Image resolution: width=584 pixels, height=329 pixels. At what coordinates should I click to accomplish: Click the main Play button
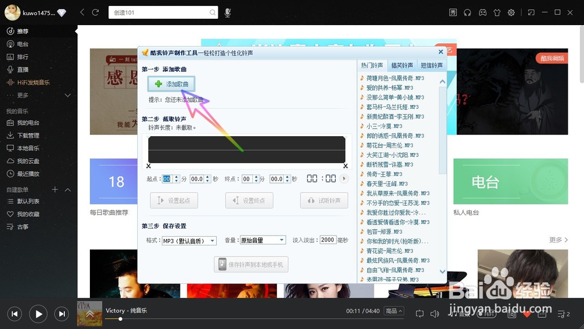[39, 314]
